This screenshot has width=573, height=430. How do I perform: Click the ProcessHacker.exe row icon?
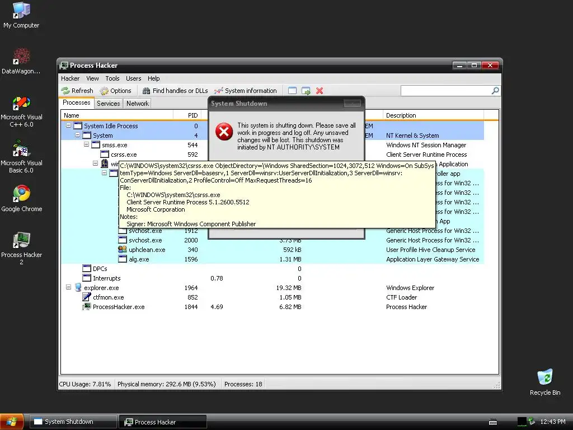pos(87,306)
